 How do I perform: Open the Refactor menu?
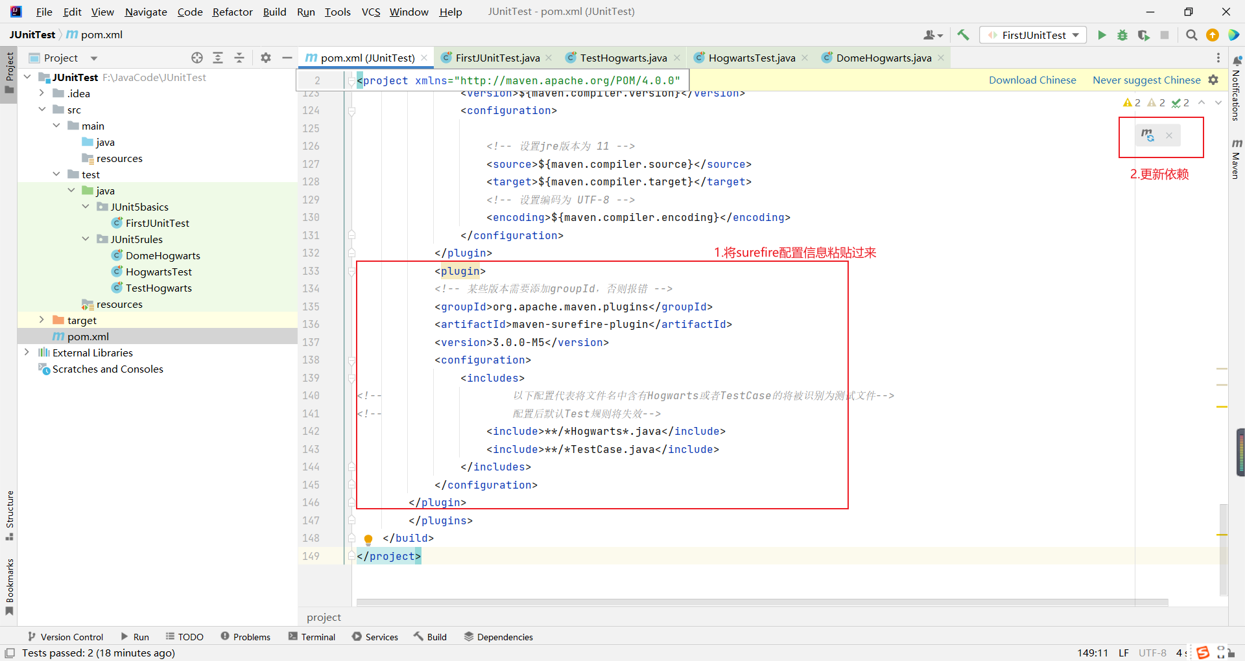232,12
